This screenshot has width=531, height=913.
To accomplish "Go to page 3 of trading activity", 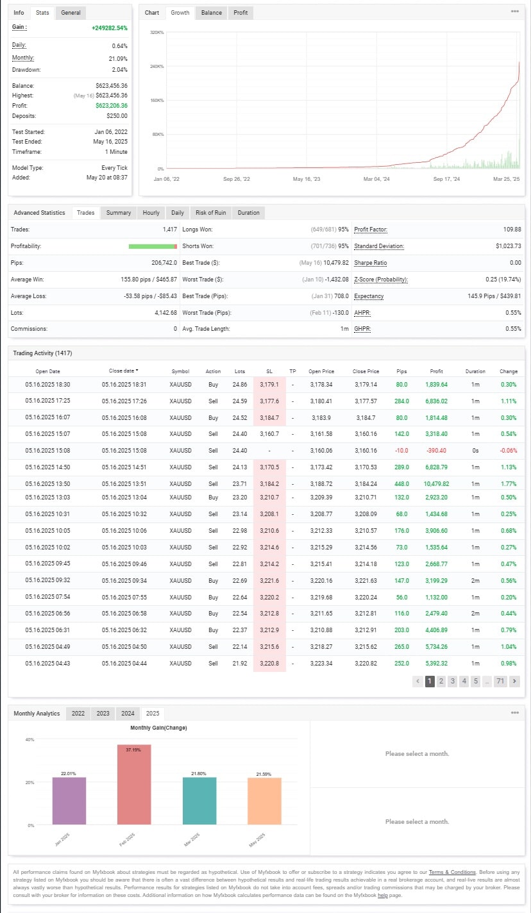I will 452,681.
